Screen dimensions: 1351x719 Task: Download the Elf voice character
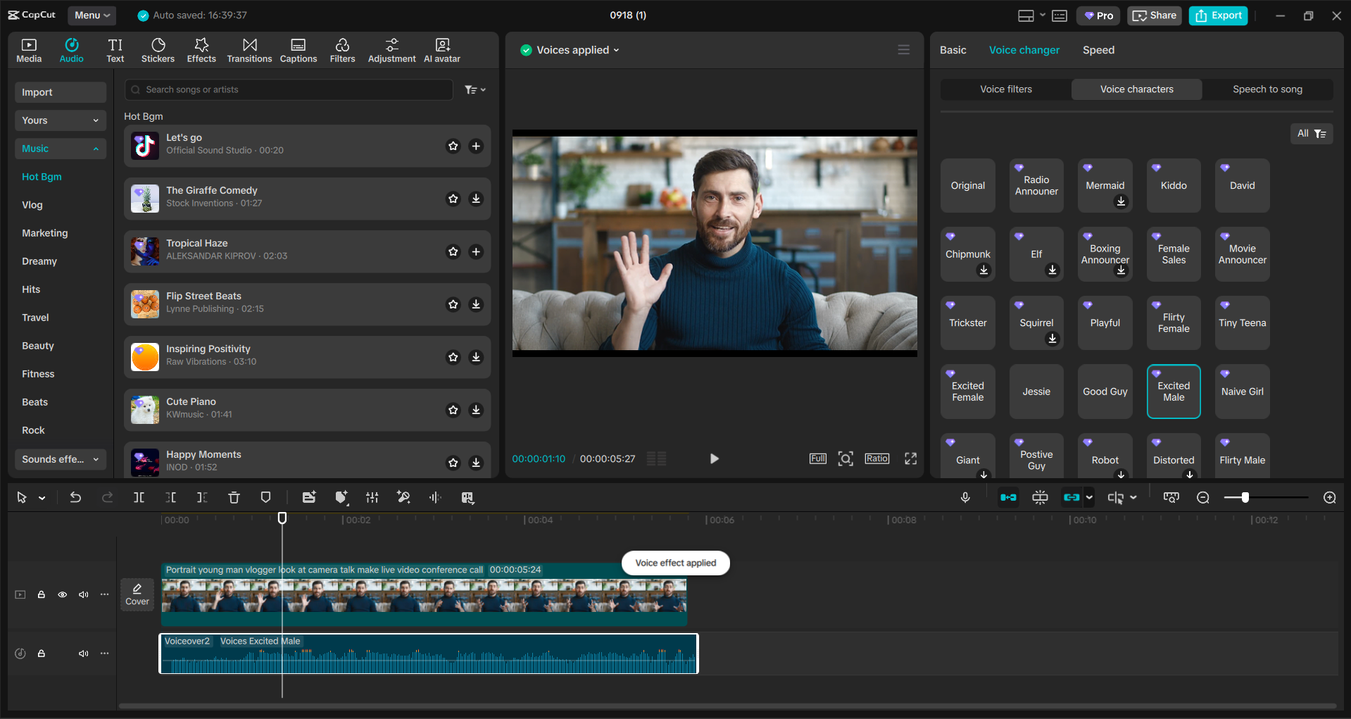pos(1052,270)
